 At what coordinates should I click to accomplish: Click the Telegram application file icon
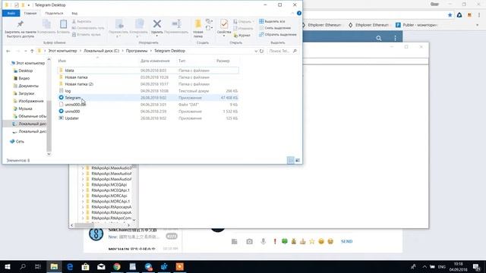coord(61,98)
